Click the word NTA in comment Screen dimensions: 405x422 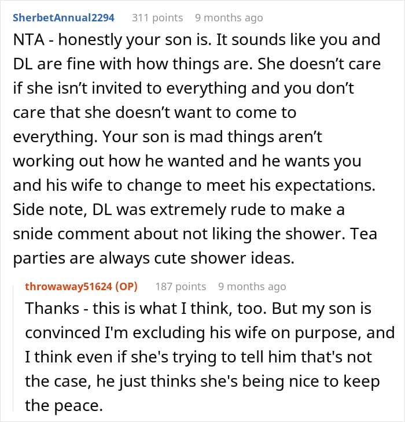coord(28,40)
